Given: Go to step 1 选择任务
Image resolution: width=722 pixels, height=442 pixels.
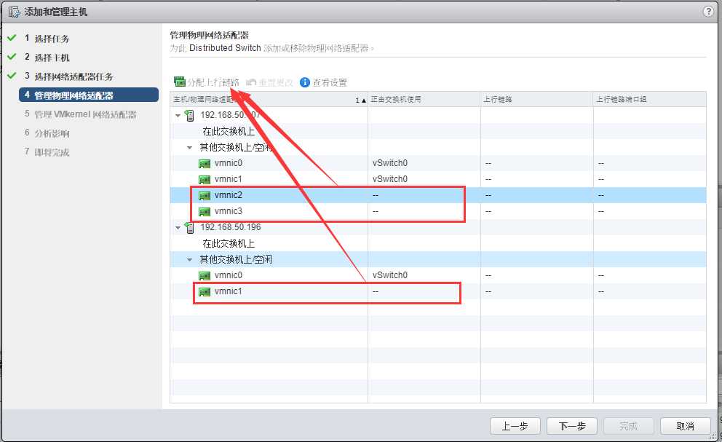Looking at the screenshot, I should 52,39.
